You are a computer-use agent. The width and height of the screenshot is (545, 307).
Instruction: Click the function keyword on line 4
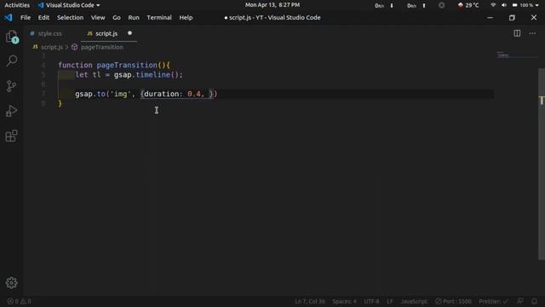coord(75,65)
